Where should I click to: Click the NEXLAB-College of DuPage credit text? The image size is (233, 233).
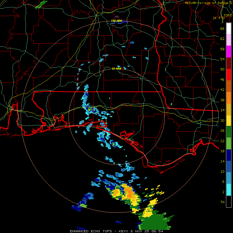tap(208, 3)
